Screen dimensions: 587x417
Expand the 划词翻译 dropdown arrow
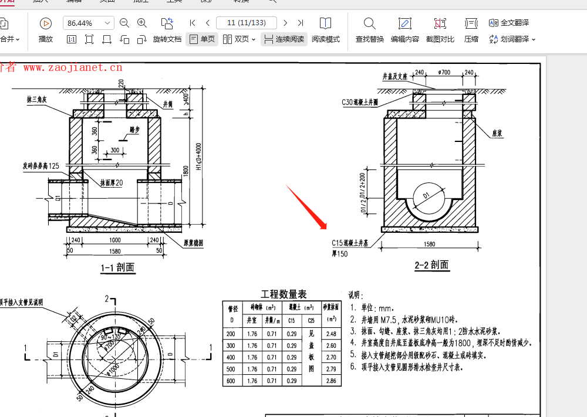click(x=534, y=40)
